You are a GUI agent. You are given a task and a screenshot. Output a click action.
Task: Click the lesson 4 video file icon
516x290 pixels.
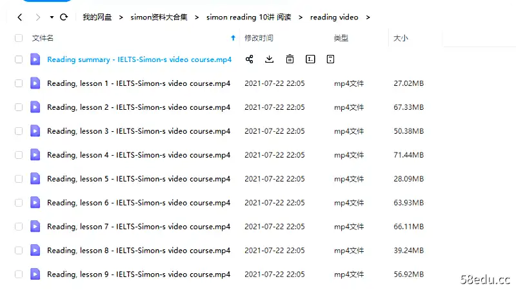35,155
